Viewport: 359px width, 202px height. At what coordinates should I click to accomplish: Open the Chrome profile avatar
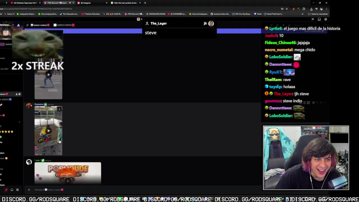321,9
